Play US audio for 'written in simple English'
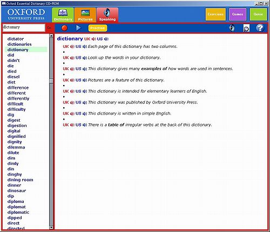The width and height of the screenshot is (270, 232). point(85,114)
